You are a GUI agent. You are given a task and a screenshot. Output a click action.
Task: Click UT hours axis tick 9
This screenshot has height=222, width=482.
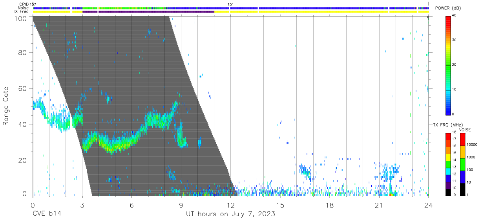tap(181, 205)
